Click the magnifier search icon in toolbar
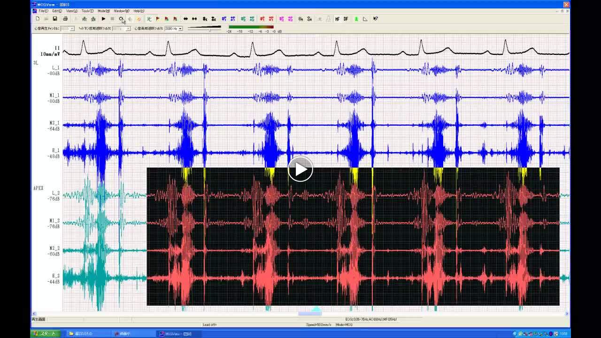 point(121,19)
